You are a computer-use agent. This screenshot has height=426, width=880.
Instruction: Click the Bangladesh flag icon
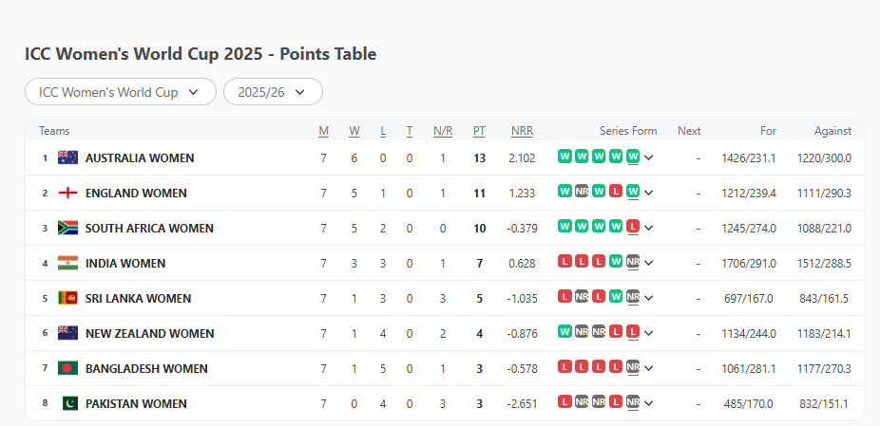pos(67,368)
